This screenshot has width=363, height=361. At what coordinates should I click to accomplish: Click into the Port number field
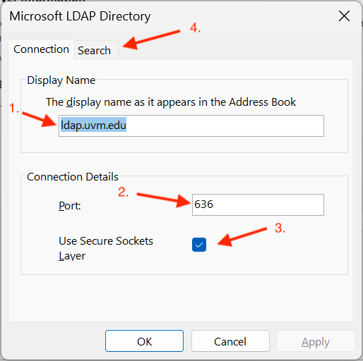pos(258,204)
